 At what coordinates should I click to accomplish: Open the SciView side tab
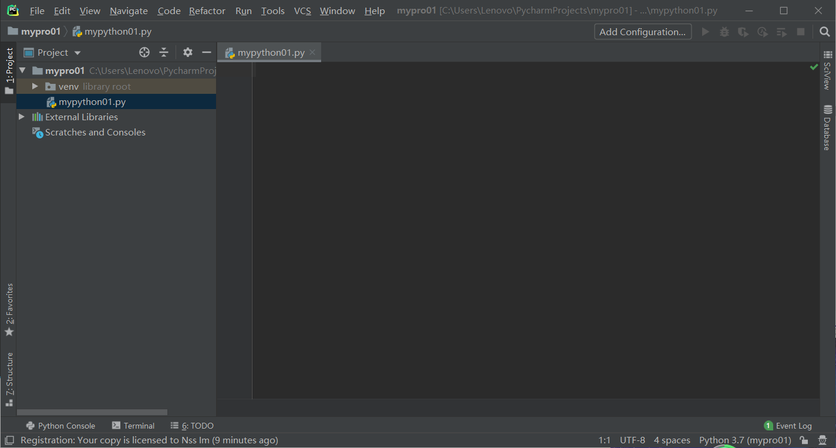(827, 70)
